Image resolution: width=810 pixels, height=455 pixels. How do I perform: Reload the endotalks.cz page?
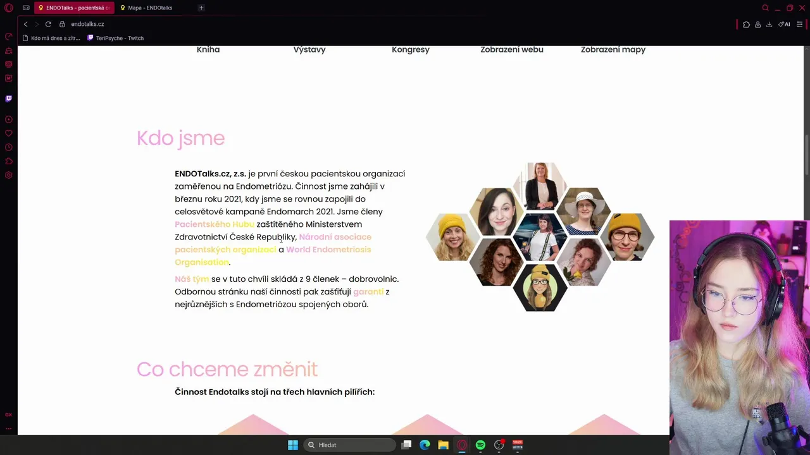tap(48, 24)
